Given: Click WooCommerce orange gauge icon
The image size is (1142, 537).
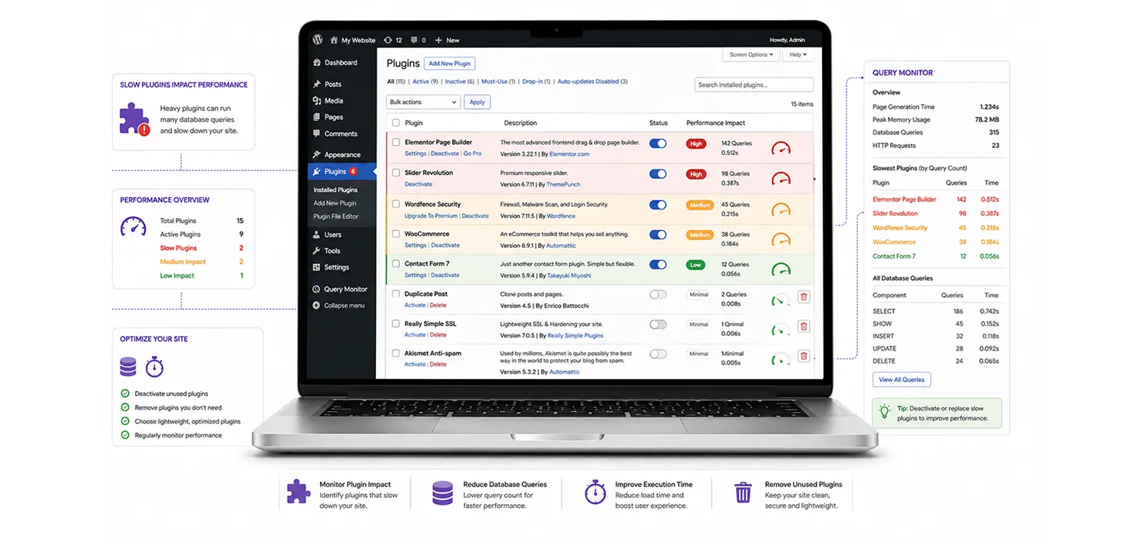Looking at the screenshot, I should coord(781,239).
